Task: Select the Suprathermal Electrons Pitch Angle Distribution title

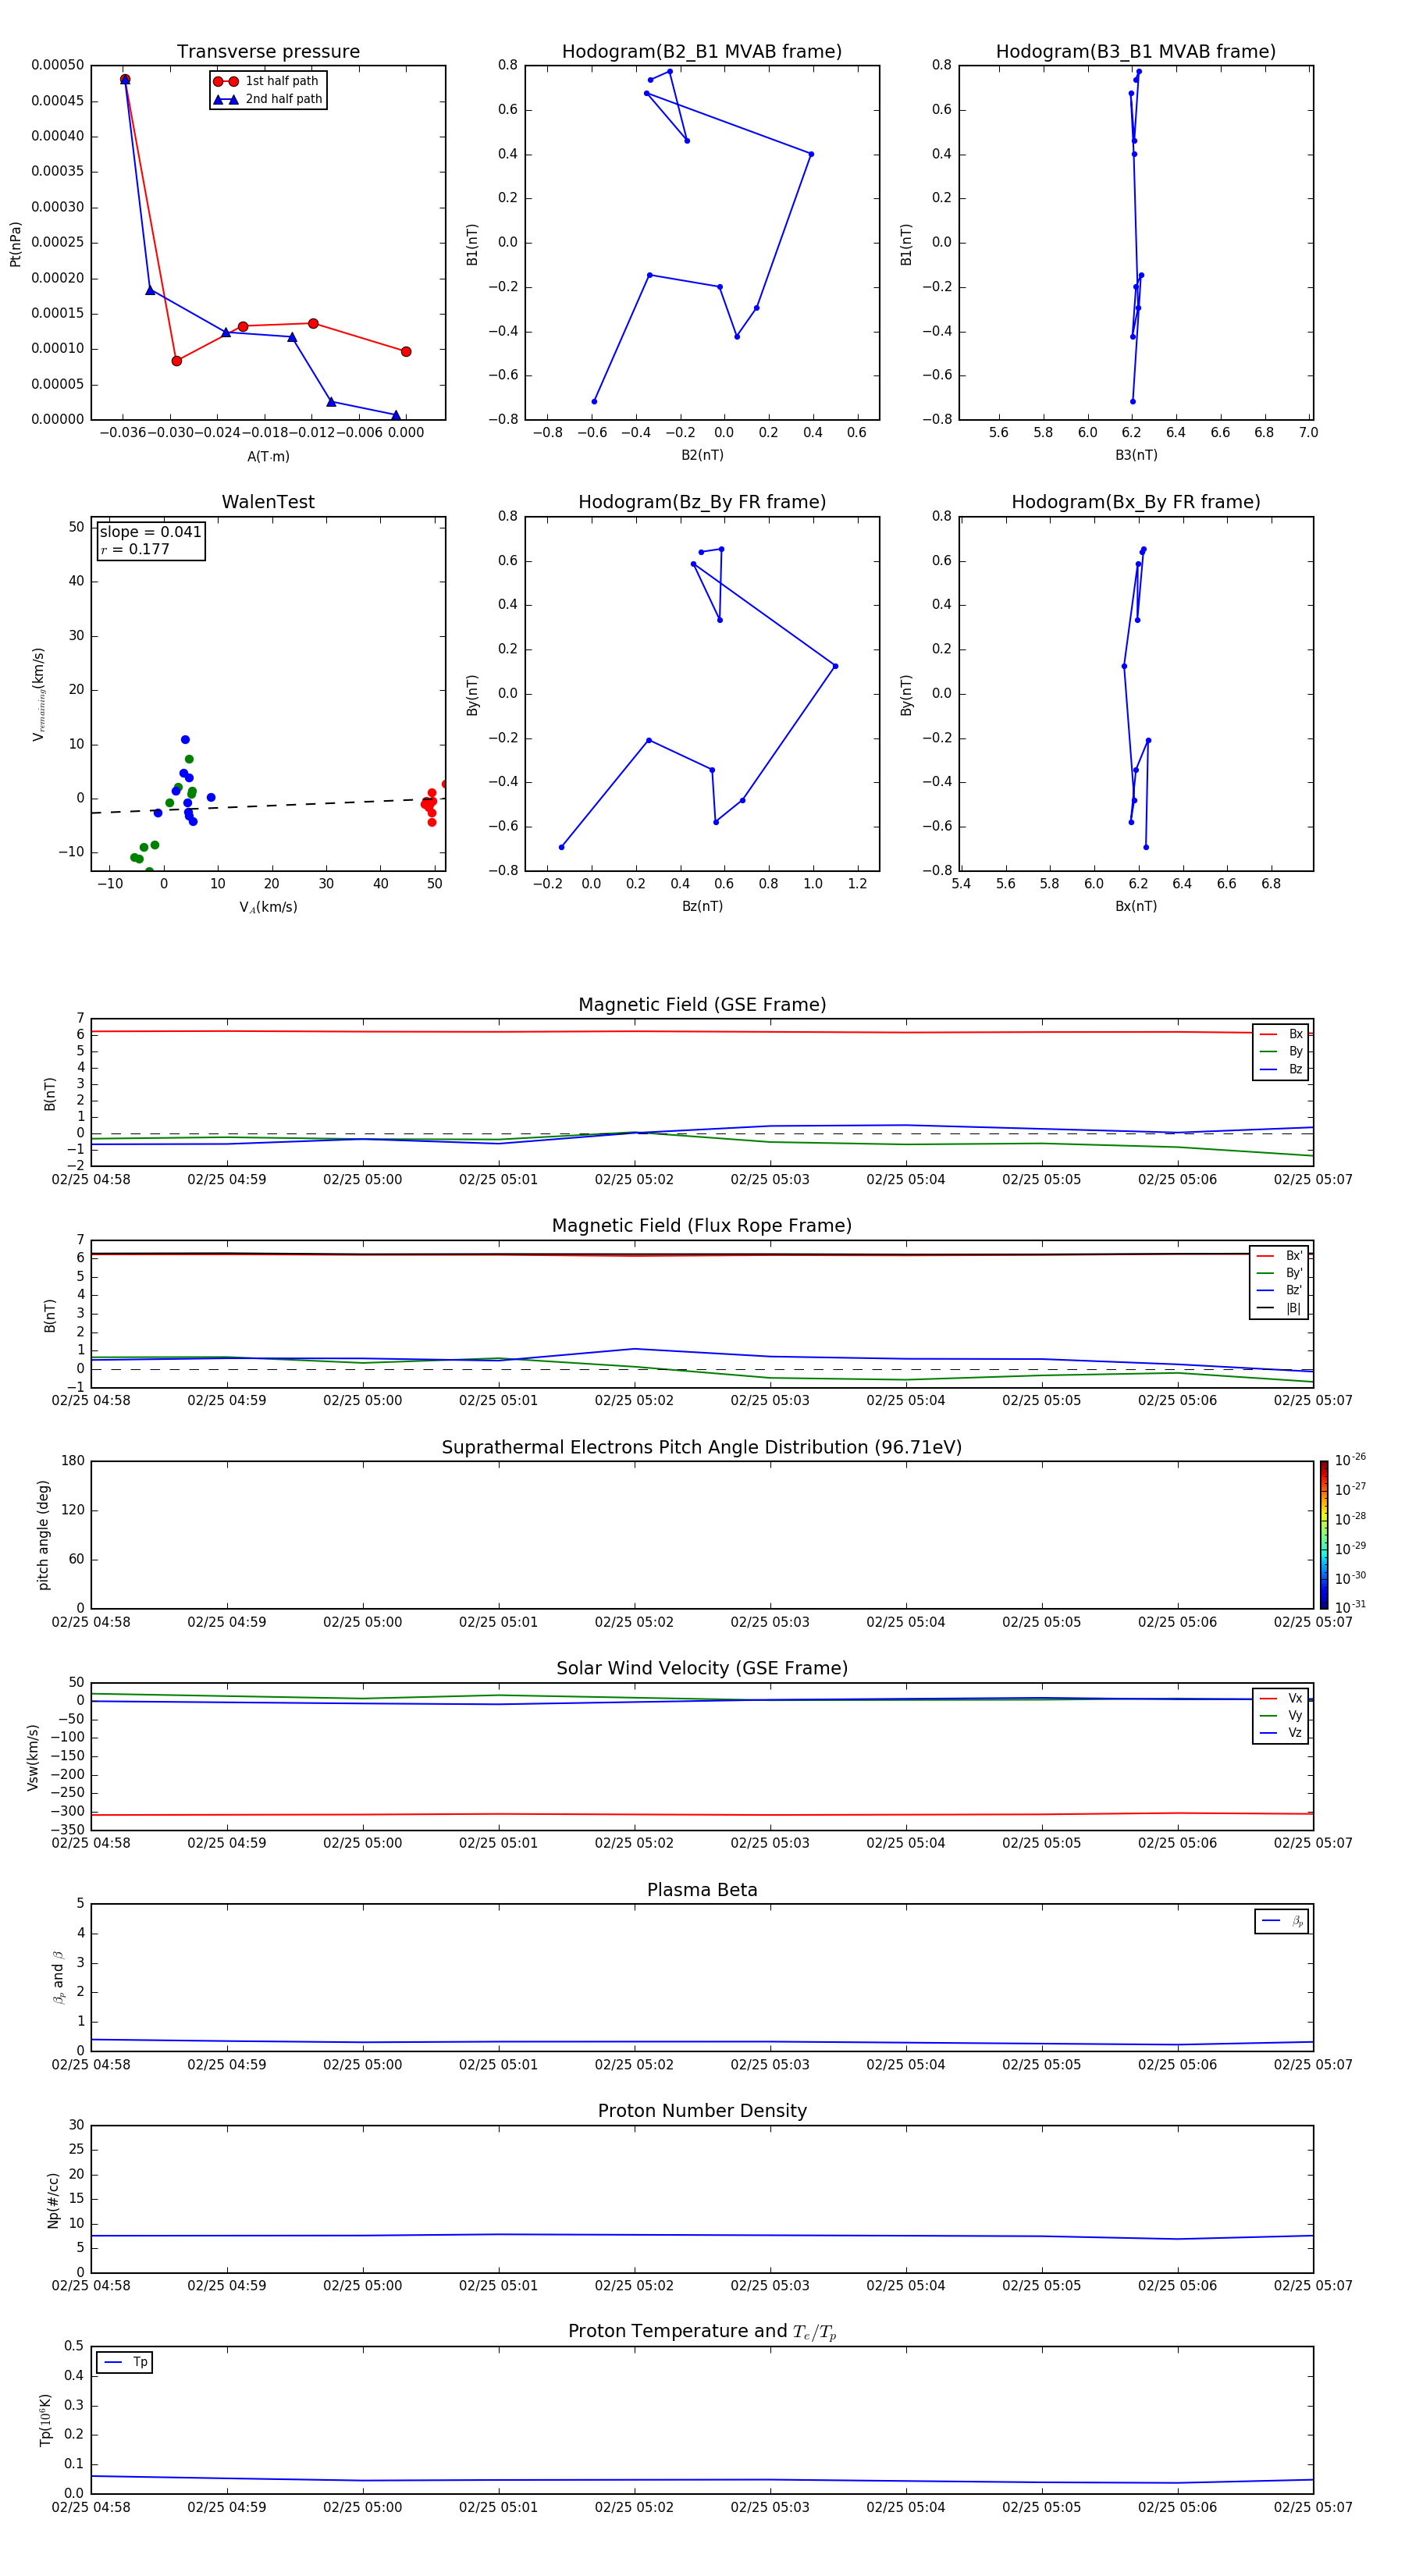Action: pos(702,1447)
